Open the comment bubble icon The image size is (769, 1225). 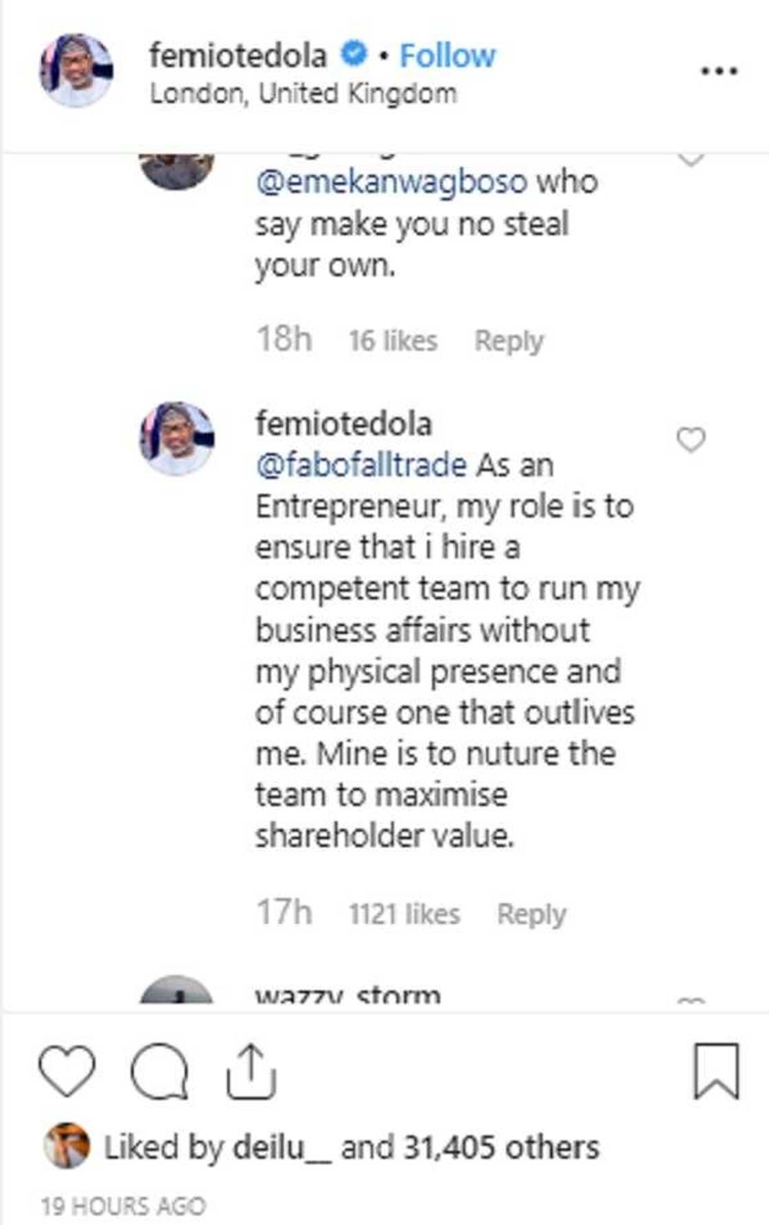point(159,1070)
